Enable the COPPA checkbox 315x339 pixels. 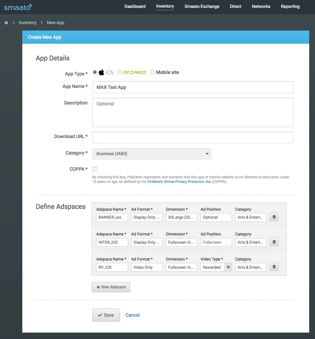coord(95,169)
